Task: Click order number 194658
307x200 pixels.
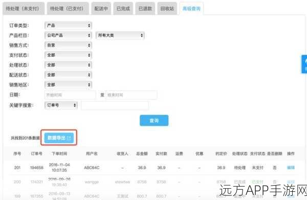Action: (37, 168)
